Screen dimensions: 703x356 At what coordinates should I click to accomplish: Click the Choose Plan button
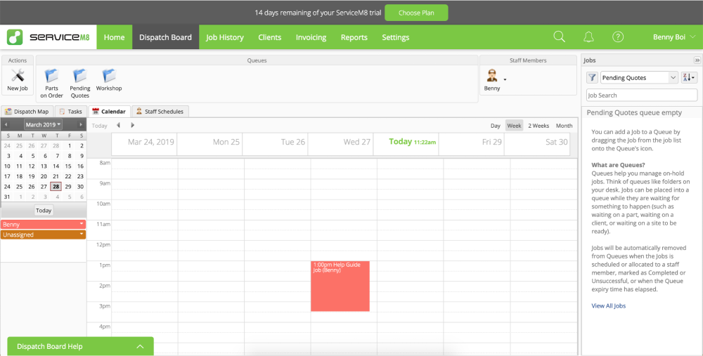(416, 13)
